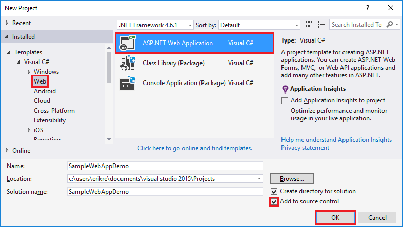This screenshot has height=227, width=403.
Task: Uncheck Create directory for solution
Action: click(x=274, y=191)
